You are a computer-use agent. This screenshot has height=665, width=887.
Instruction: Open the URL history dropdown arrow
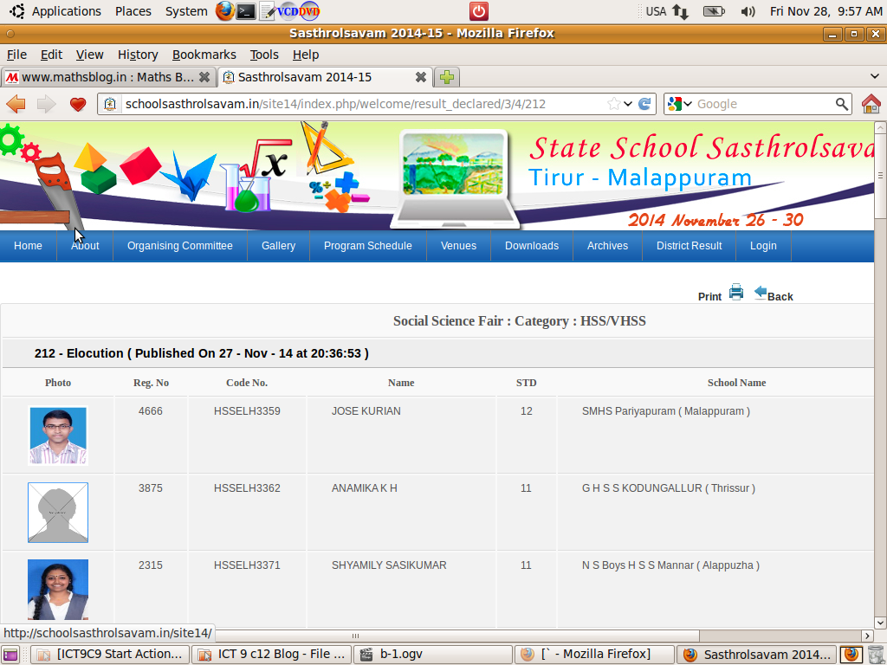pos(628,104)
